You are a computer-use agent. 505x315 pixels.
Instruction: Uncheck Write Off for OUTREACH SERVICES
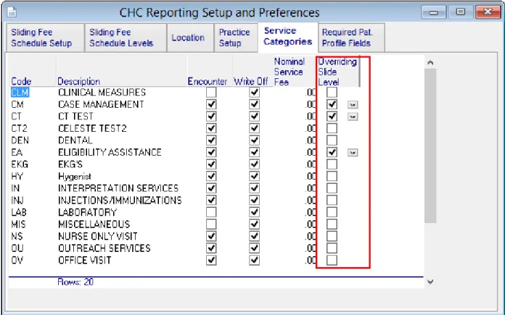point(254,248)
